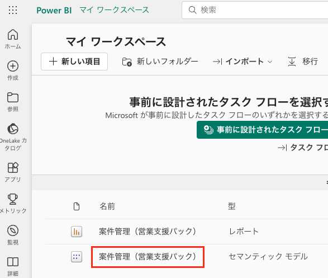
Task: Click the semantic model icon row
Action: [77, 257]
